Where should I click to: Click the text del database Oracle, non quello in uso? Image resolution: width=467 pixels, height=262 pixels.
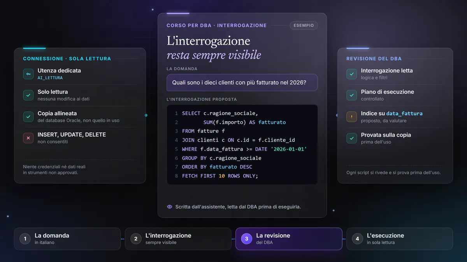79,120
